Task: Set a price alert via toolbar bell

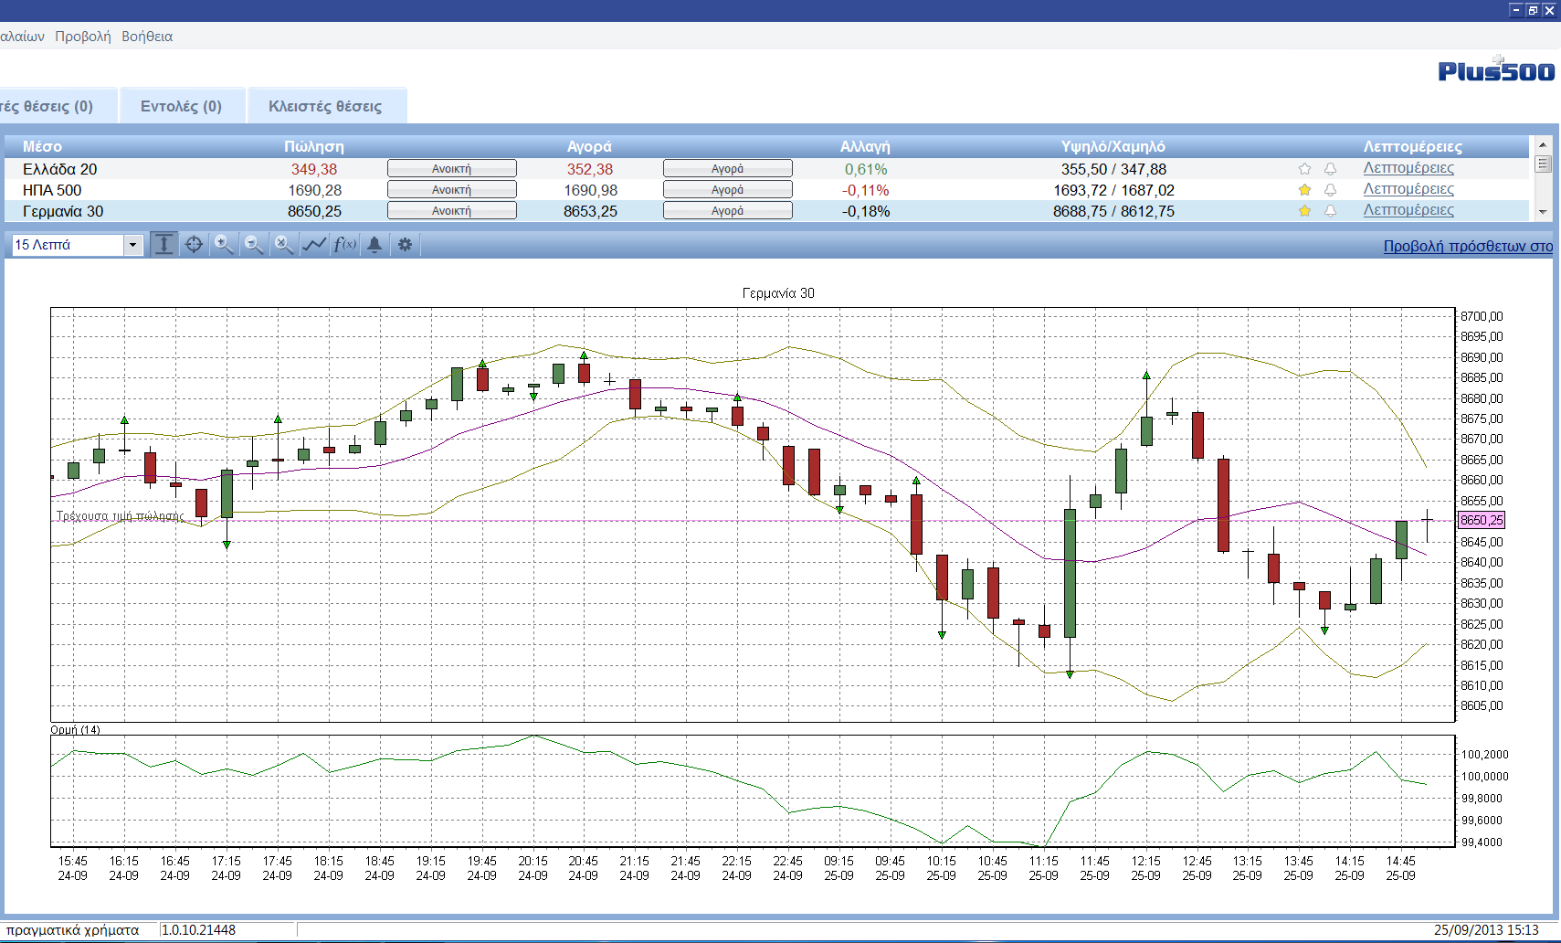Action: click(x=374, y=244)
